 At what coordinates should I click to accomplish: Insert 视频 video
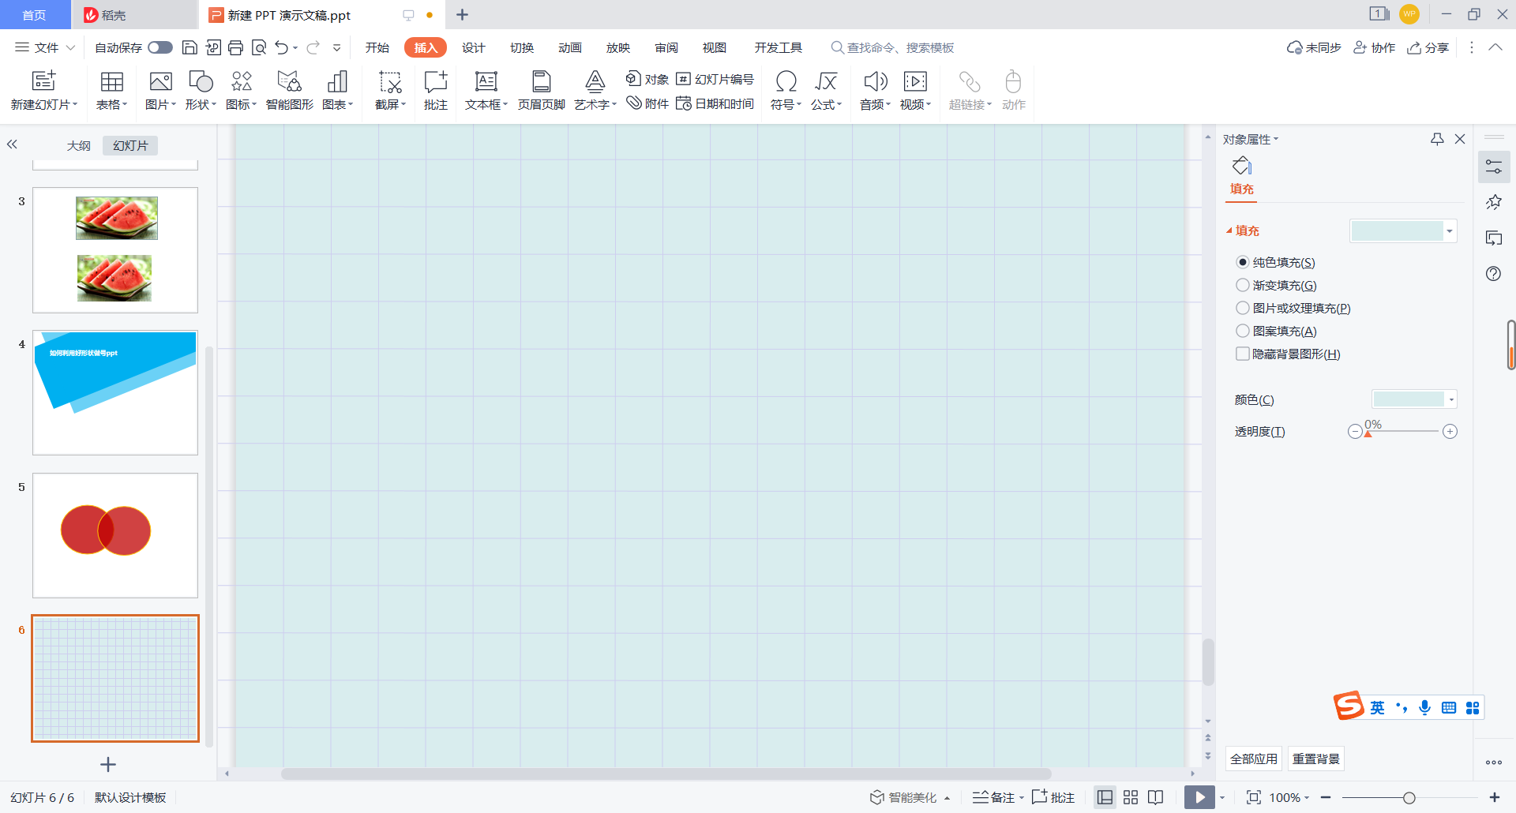[x=915, y=91]
